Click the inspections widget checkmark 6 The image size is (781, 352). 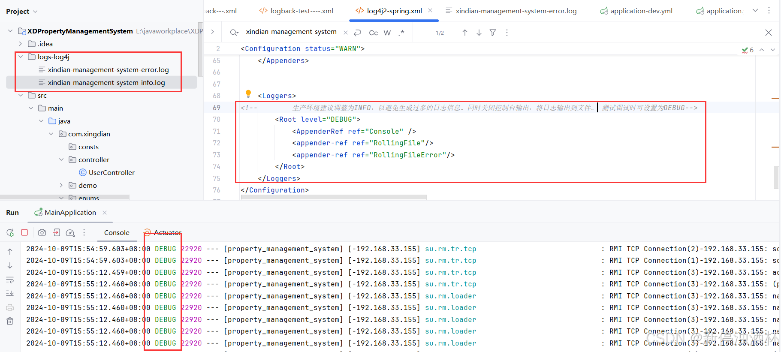pos(748,50)
